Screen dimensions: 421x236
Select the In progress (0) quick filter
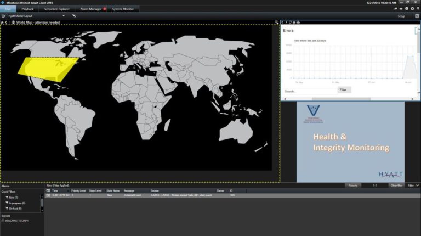15,203
